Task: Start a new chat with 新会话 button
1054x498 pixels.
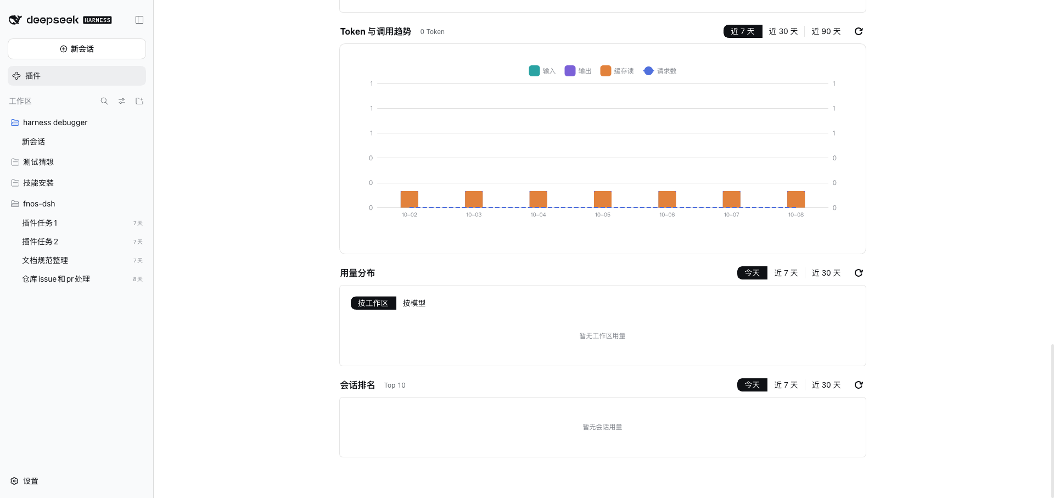Action: 77,49
